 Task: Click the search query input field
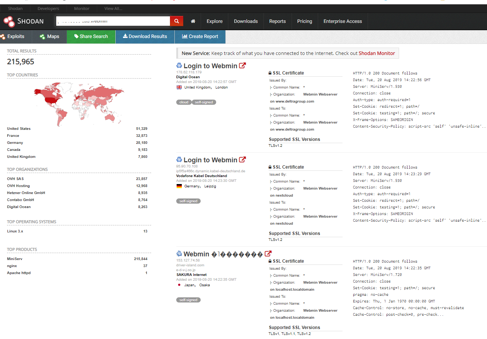pos(113,21)
